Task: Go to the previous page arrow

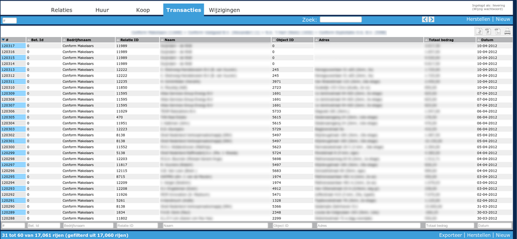Action: 425,19
